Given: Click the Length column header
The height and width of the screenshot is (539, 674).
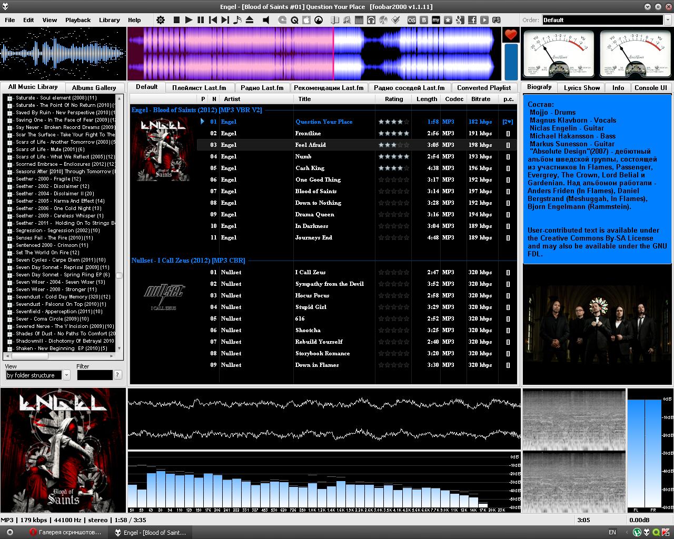Looking at the screenshot, I should 427,99.
